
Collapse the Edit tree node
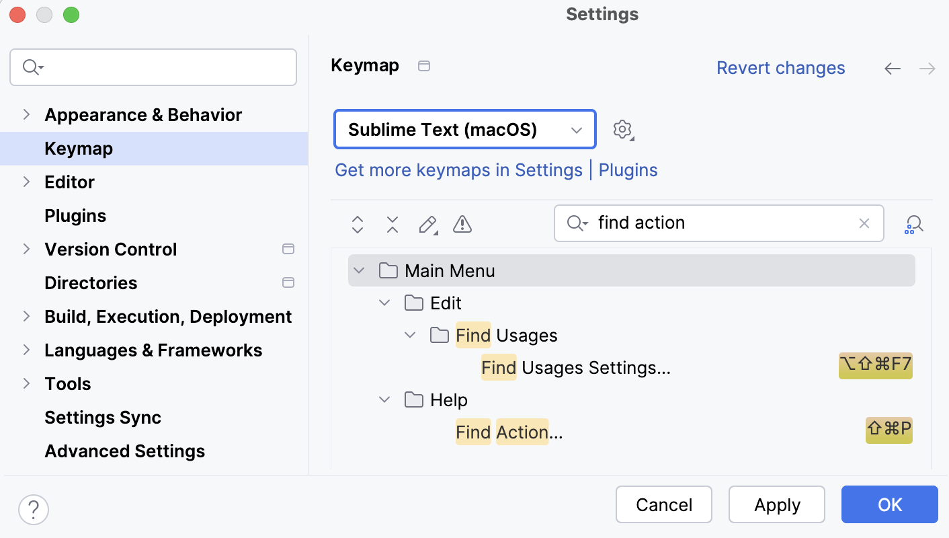pyautogui.click(x=384, y=303)
